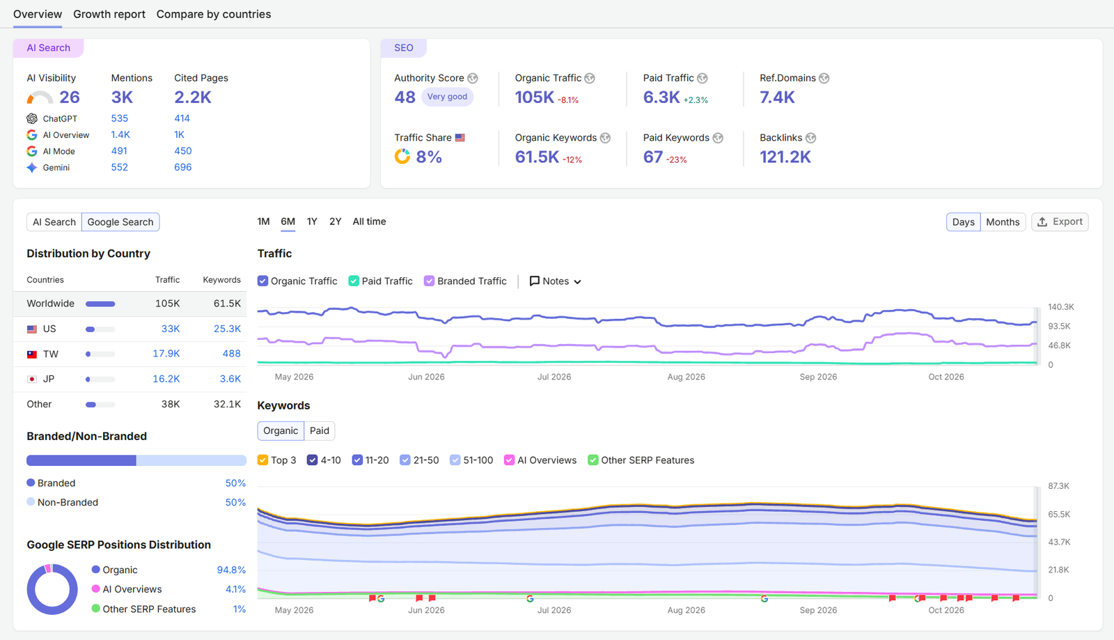Click the Japan flag in country list
The width and height of the screenshot is (1114, 640).
coord(32,379)
